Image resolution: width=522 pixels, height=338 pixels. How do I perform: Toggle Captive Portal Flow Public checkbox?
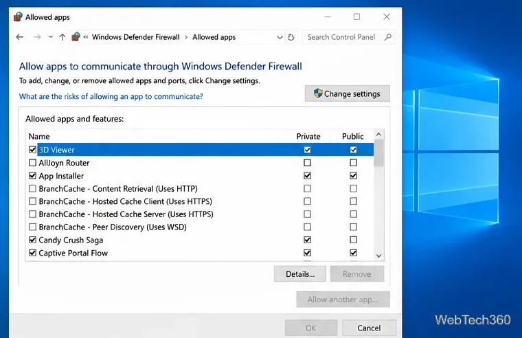354,253
